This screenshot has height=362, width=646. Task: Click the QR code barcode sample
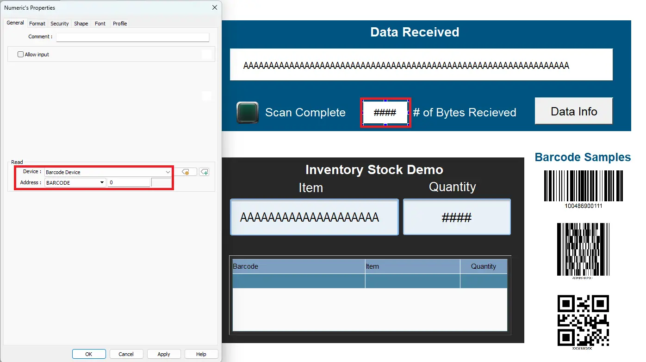point(583,320)
